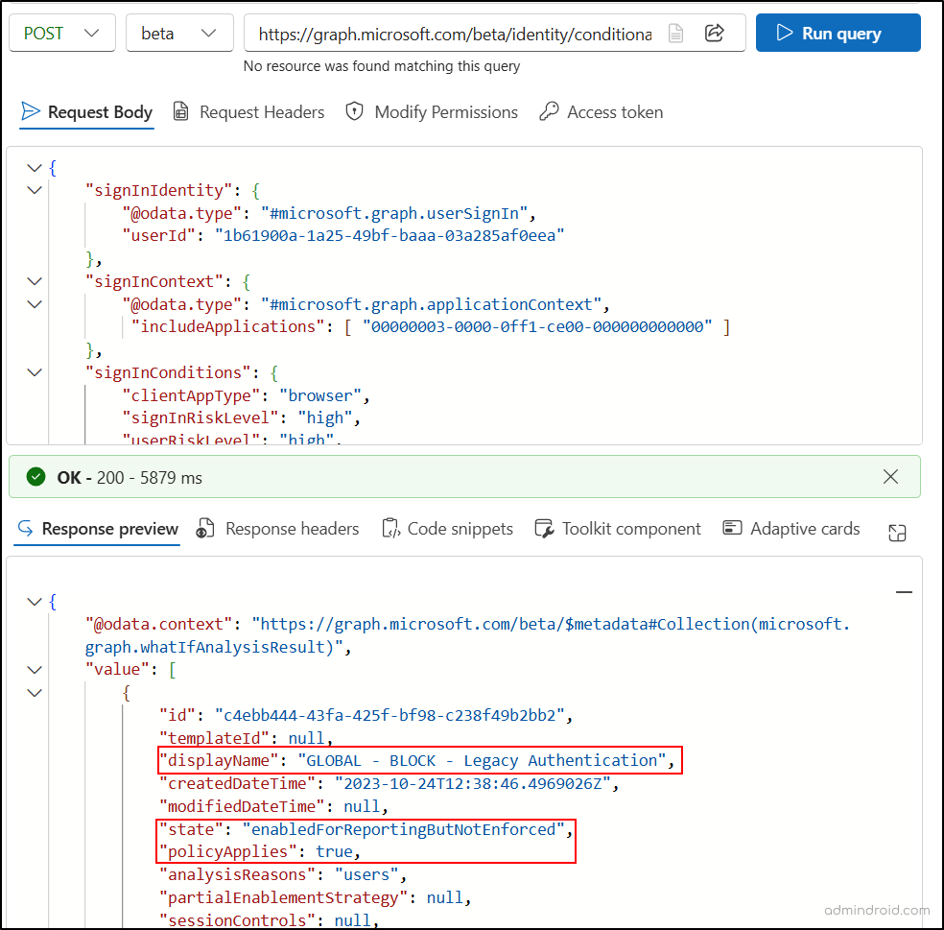Open the Access token tab
944x930 pixels.
pos(602,112)
